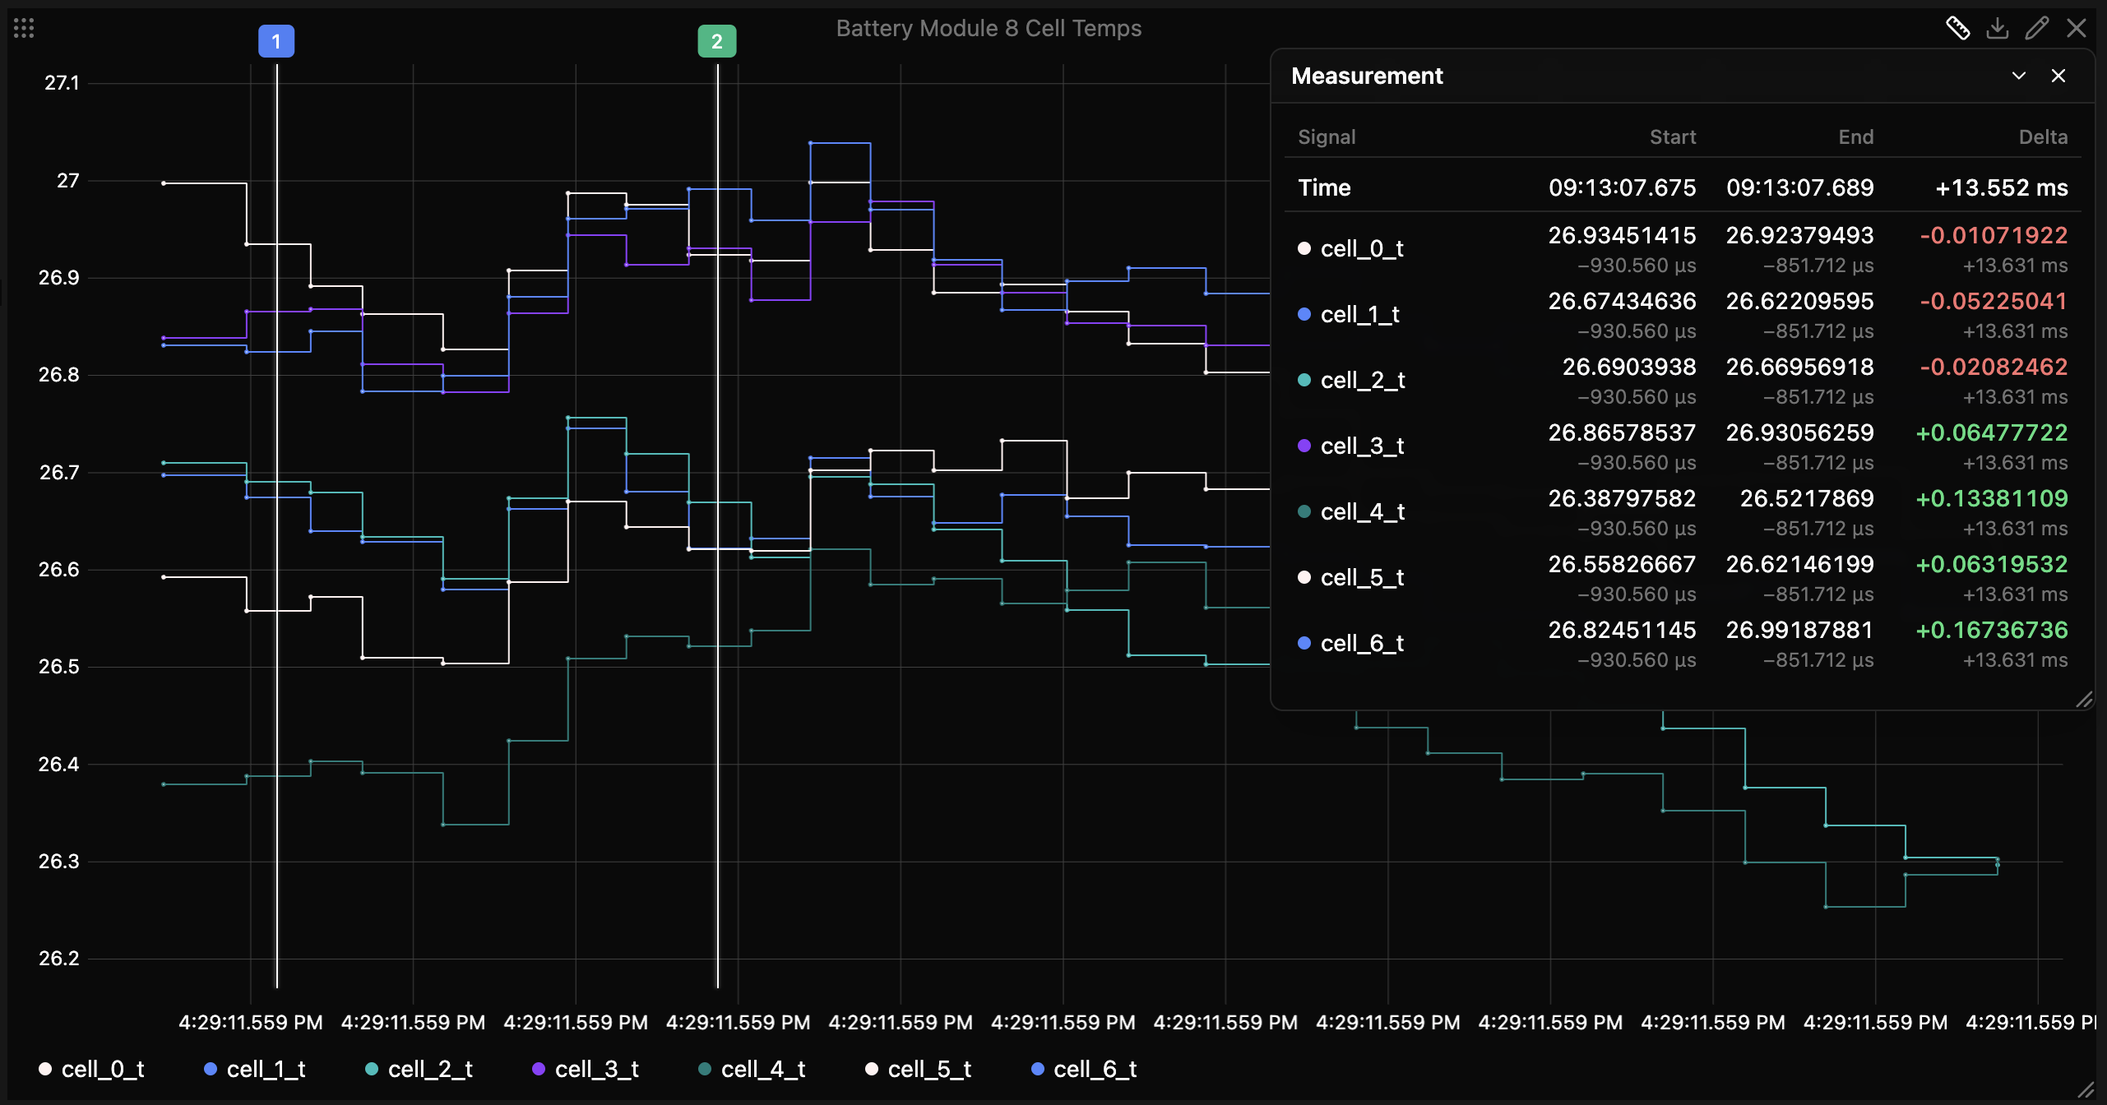This screenshot has height=1105, width=2107.
Task: Grab the Measurement panel resize handle
Action: [2083, 700]
